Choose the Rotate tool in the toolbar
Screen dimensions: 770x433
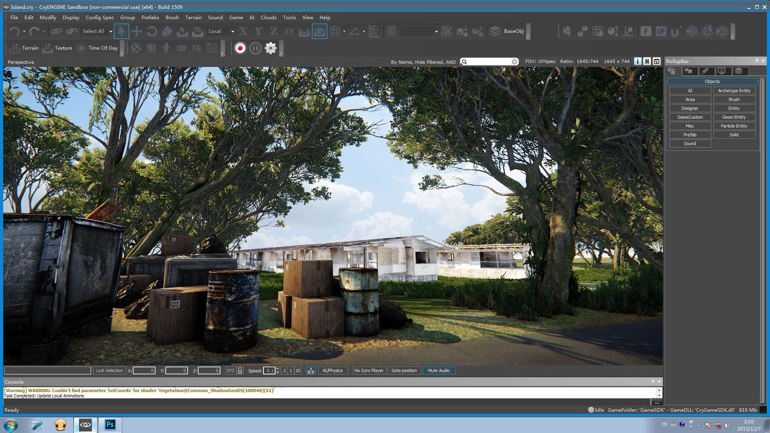pyautogui.click(x=152, y=31)
